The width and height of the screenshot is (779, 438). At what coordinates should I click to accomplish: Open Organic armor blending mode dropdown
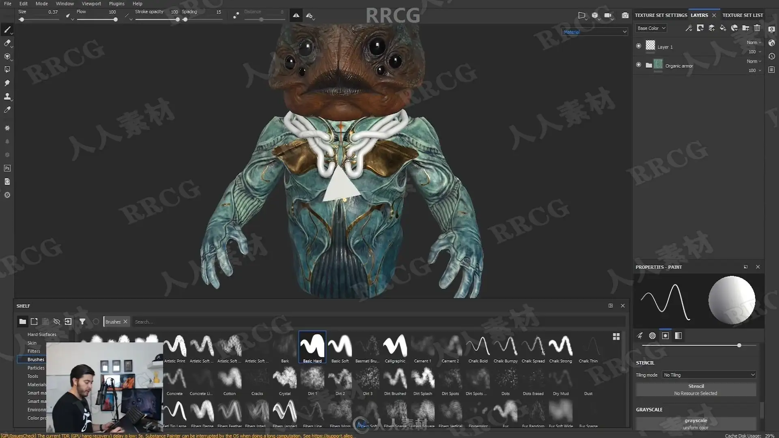754,61
